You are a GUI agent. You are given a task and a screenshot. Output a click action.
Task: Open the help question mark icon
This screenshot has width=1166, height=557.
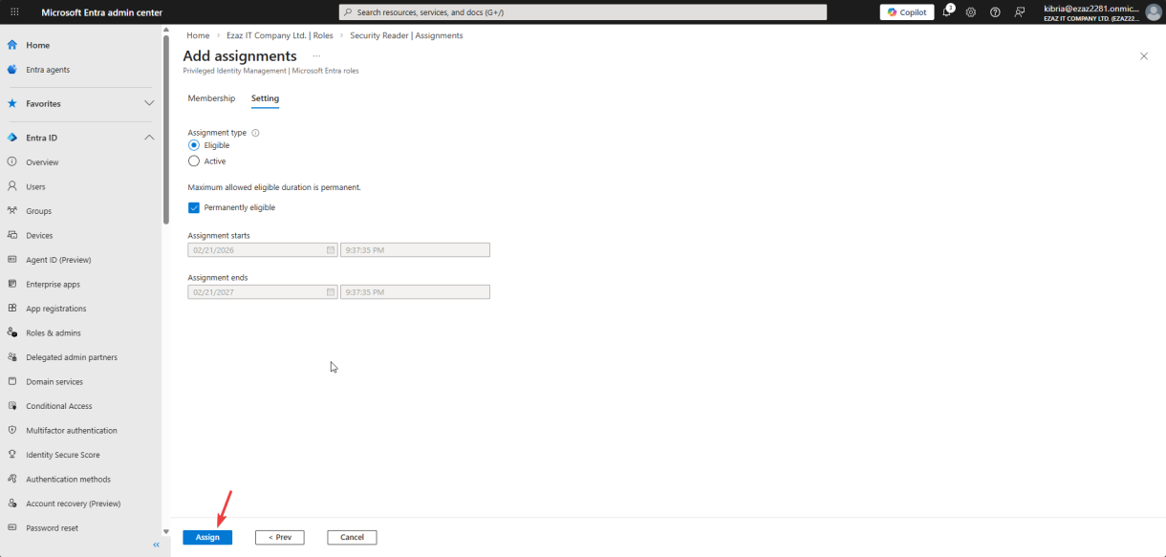(995, 12)
